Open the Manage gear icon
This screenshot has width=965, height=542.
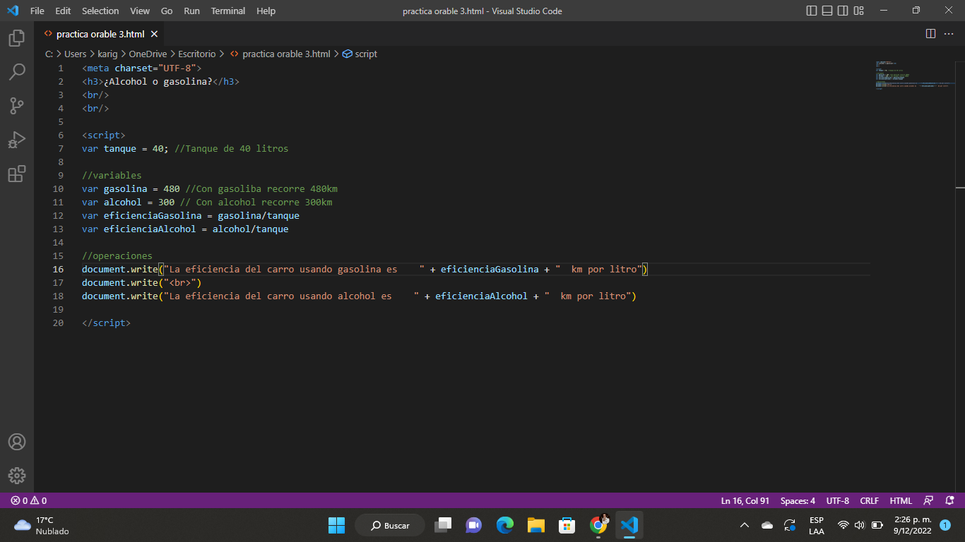click(17, 476)
